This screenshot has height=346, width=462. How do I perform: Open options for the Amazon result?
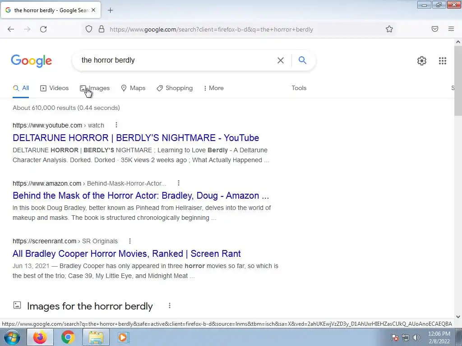pyautogui.click(x=179, y=183)
